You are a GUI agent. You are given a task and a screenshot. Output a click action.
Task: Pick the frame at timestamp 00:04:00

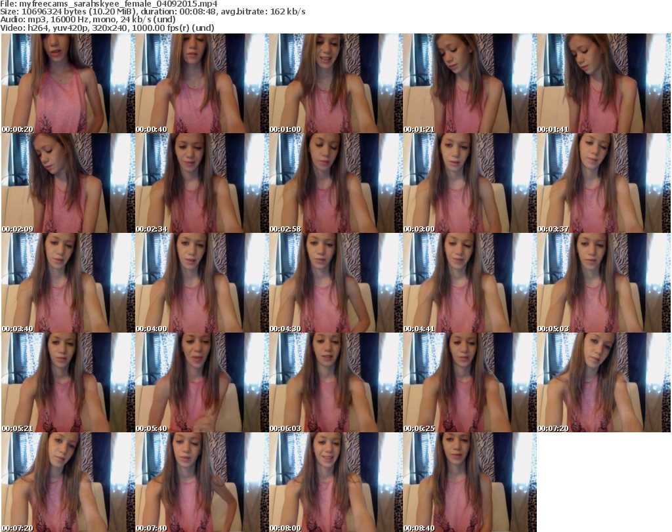pyautogui.click(x=202, y=283)
